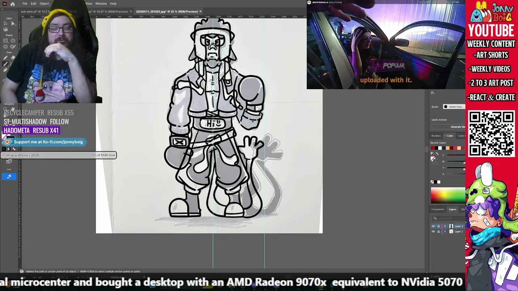Close the 16.67% document tab

pyautogui.click(x=131, y=11)
